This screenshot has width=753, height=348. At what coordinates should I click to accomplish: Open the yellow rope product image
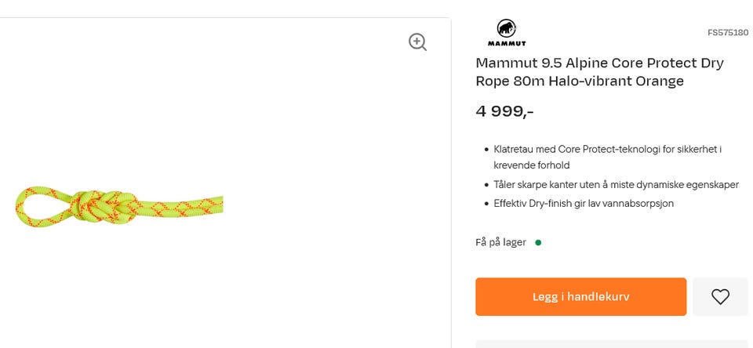click(119, 205)
